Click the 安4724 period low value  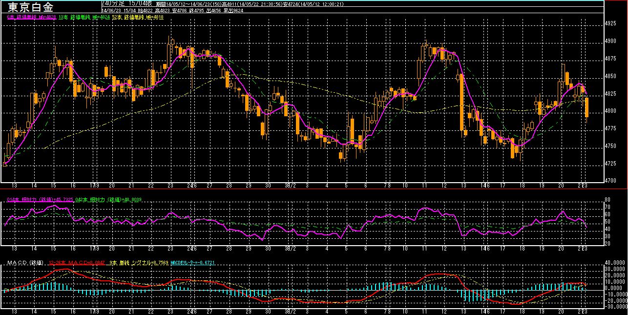(290, 4)
